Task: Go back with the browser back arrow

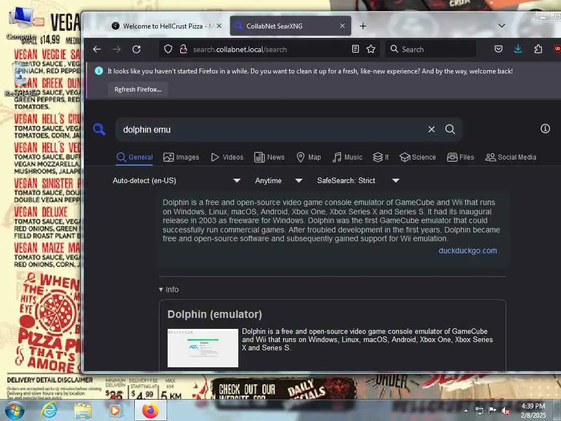Action: pyautogui.click(x=97, y=49)
